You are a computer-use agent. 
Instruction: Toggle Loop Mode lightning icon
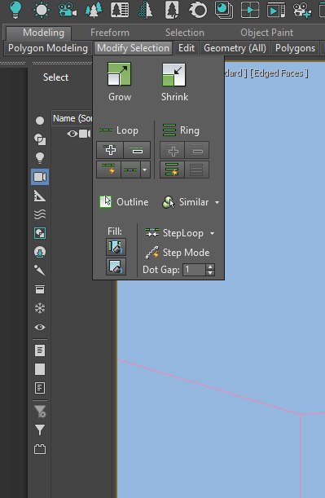pyautogui.click(x=108, y=170)
